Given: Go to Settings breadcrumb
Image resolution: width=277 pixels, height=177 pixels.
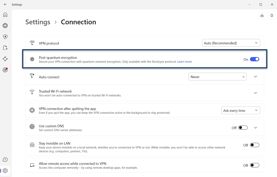Looking at the screenshot, I should pyautogui.click(x=38, y=22).
